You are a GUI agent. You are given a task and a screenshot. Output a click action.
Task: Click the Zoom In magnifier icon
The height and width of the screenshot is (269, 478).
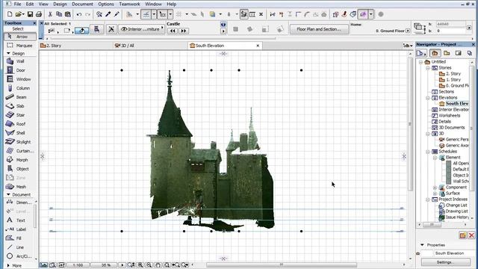click(x=140, y=265)
